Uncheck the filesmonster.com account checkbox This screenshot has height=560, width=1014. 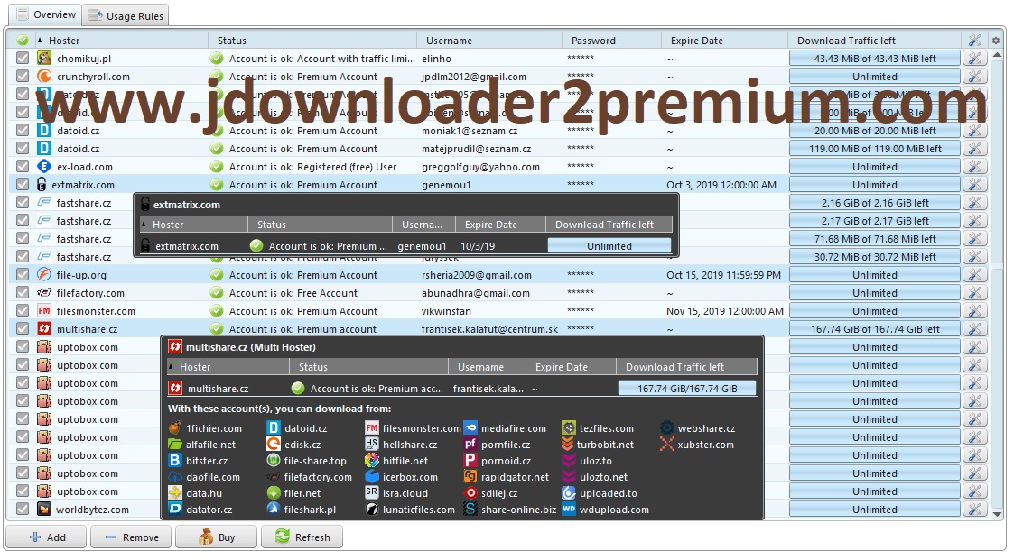[23, 311]
